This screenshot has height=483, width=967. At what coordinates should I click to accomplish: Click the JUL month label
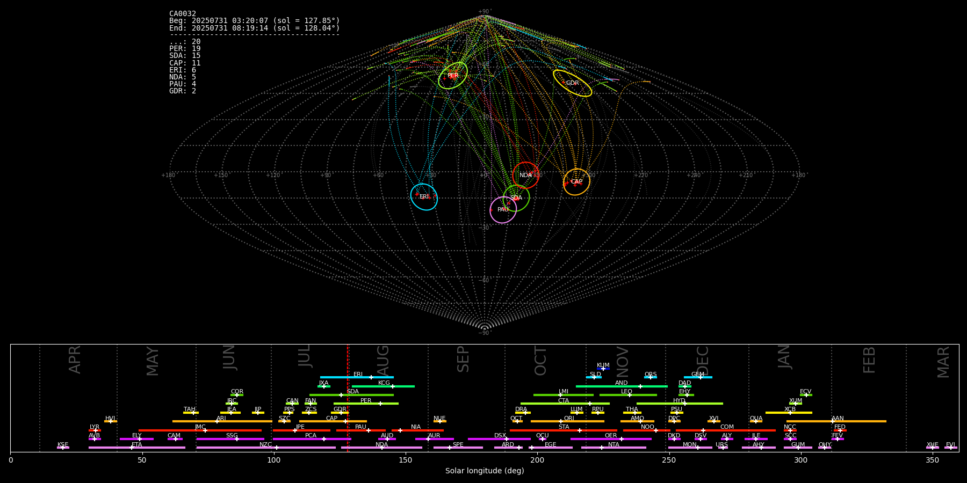(304, 355)
